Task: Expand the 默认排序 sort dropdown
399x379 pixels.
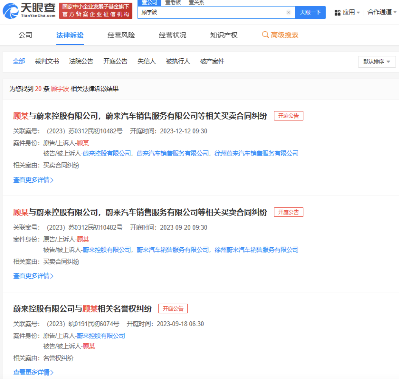Action: click(377, 62)
